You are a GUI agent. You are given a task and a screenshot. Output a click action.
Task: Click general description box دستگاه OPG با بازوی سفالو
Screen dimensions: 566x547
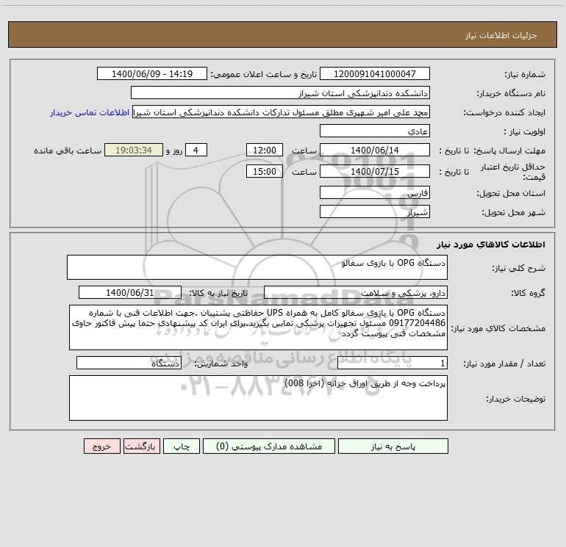(257, 267)
